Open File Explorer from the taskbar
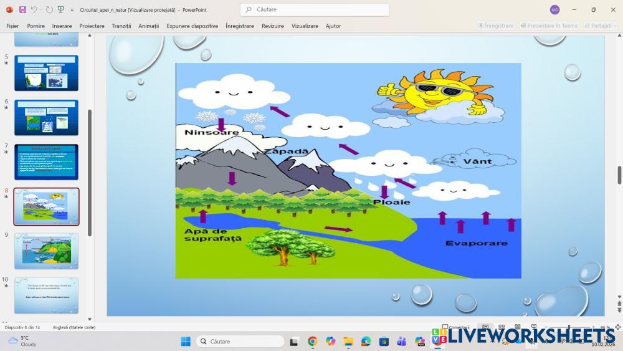This screenshot has width=623, height=351. point(348,341)
